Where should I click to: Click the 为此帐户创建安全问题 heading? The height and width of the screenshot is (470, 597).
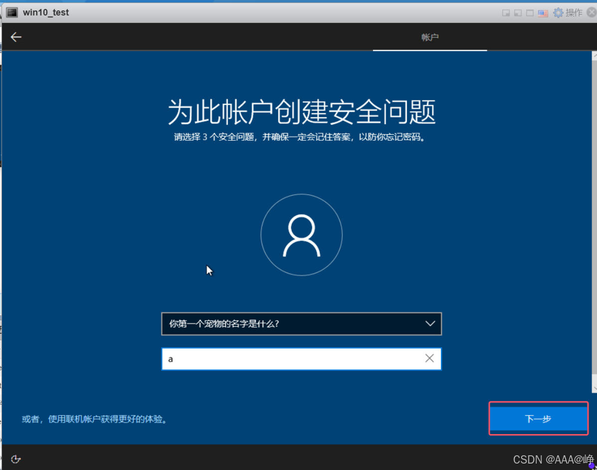click(301, 111)
